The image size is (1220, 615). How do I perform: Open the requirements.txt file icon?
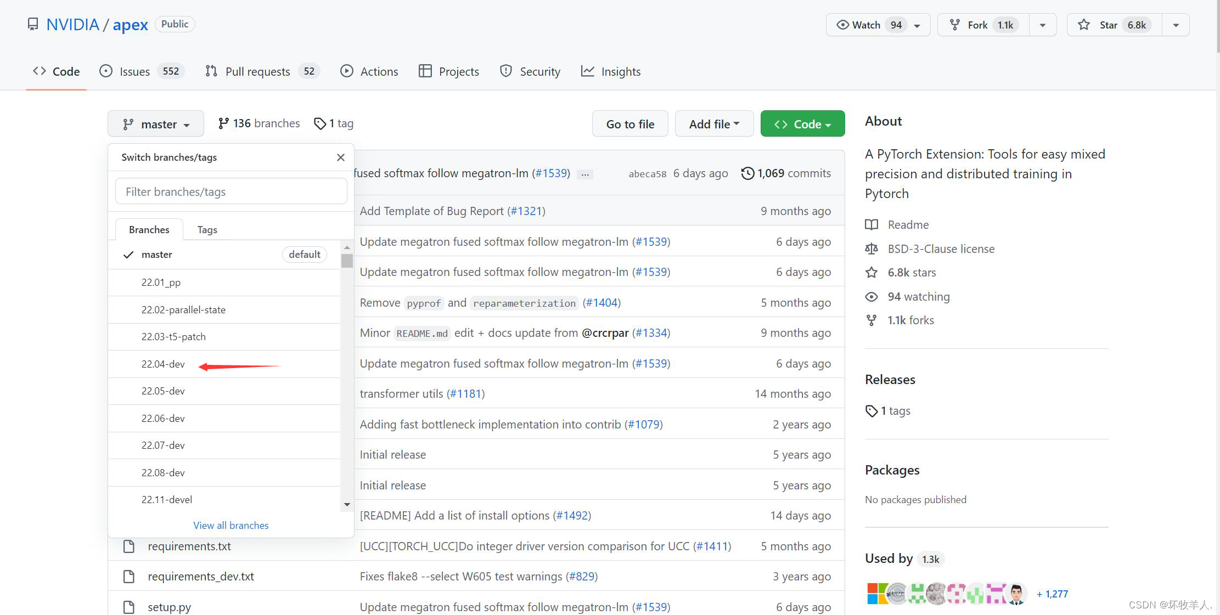tap(129, 546)
